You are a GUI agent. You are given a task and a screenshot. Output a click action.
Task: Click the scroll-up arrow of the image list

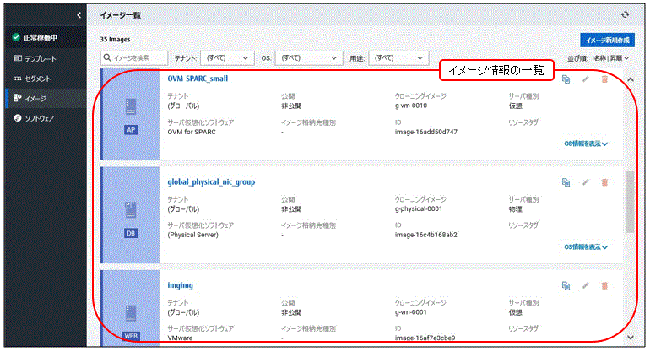coord(631,79)
